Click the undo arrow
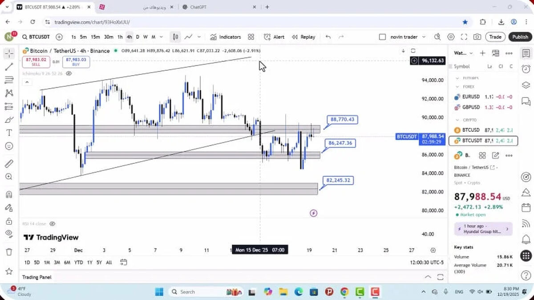This screenshot has width=534, height=300. (x=328, y=37)
